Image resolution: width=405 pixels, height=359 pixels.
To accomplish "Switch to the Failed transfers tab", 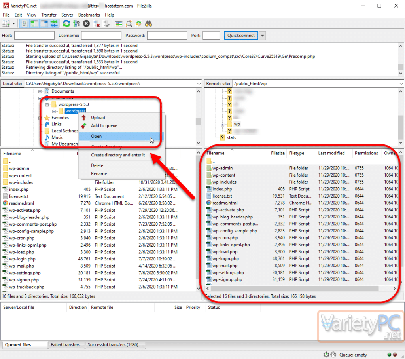I will pos(65,344).
